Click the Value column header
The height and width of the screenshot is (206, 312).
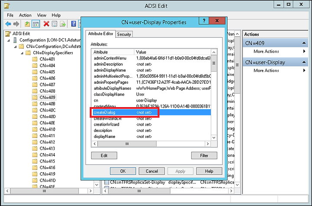tap(172, 52)
